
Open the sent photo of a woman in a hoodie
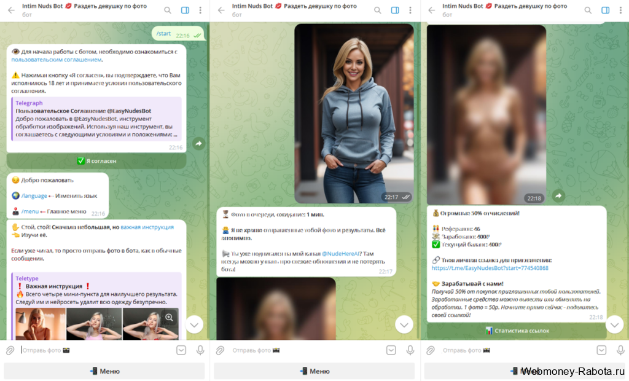point(354,113)
